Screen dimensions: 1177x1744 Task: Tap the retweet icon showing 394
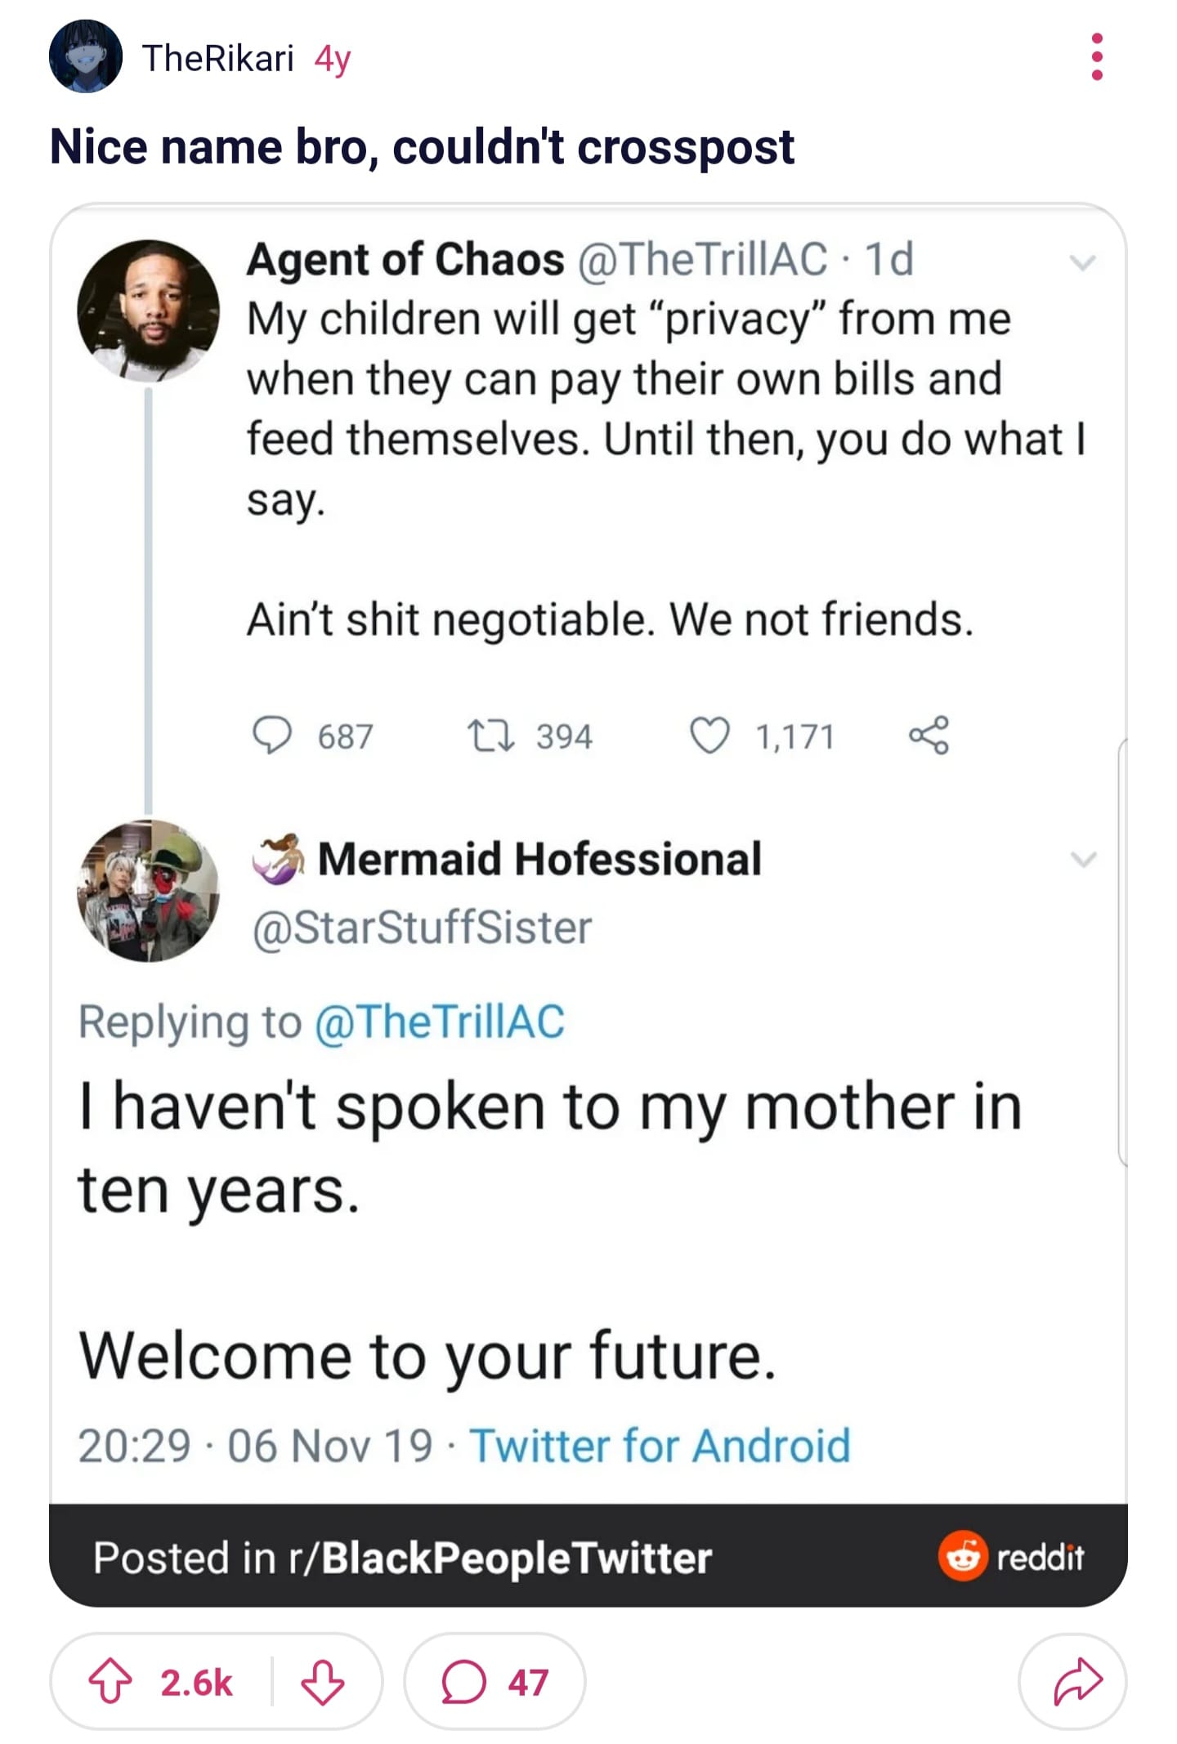coord(490,735)
